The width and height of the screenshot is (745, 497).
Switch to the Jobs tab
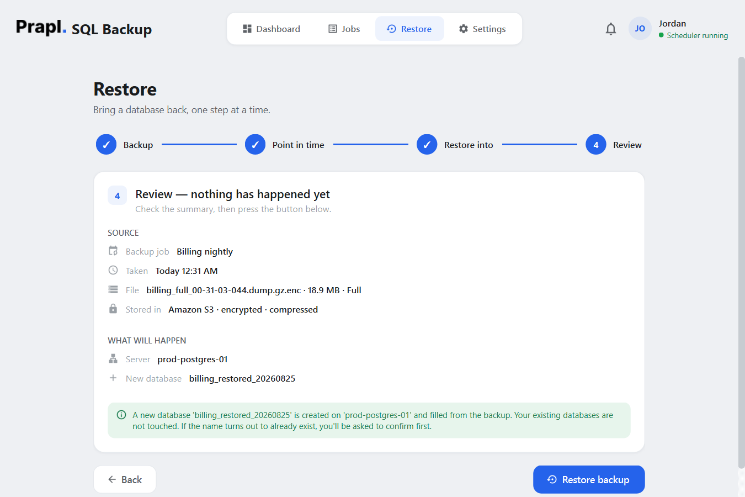[x=344, y=29]
